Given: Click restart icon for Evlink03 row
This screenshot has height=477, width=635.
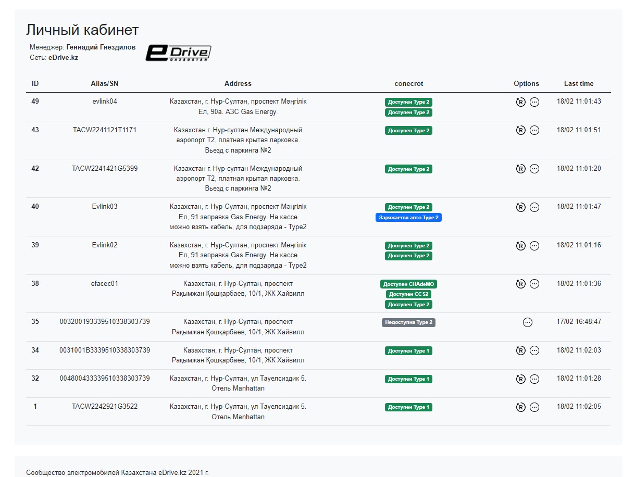Looking at the screenshot, I should pyautogui.click(x=520, y=207).
